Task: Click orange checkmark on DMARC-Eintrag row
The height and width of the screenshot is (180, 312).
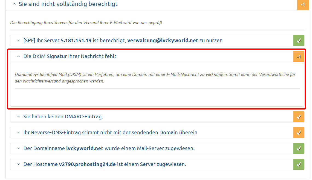Action: [x=299, y=117]
